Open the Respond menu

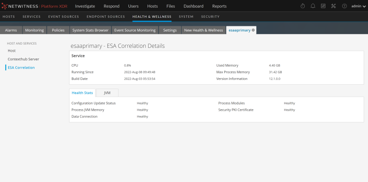click(x=112, y=6)
